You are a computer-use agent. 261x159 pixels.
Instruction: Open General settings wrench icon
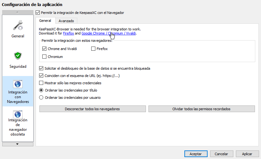[18, 25]
